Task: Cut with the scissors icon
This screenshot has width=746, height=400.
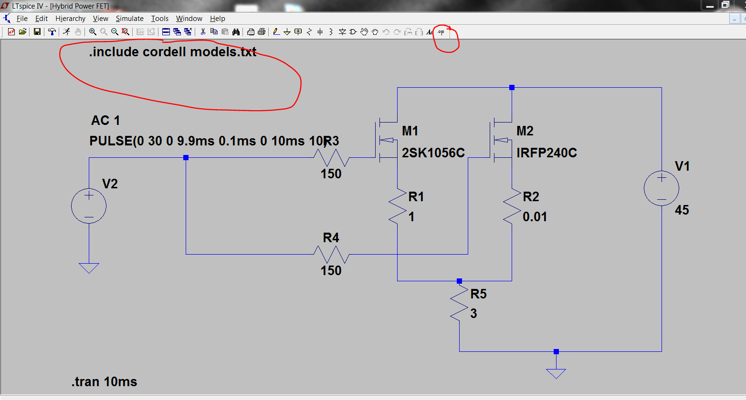Action: click(203, 32)
